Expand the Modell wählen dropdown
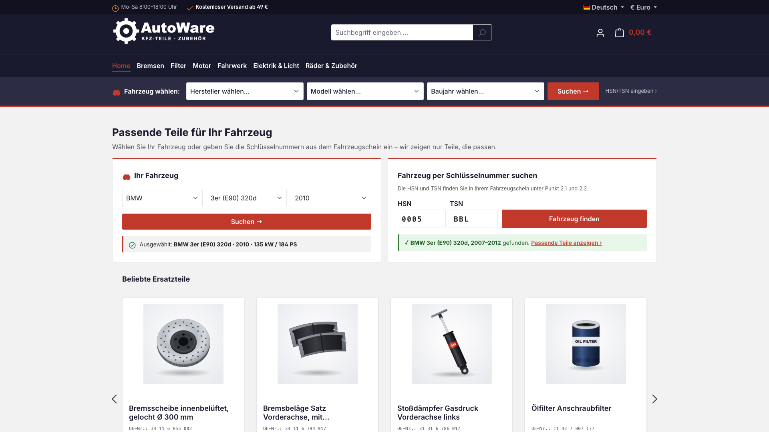Image resolution: width=769 pixels, height=432 pixels. coord(365,91)
